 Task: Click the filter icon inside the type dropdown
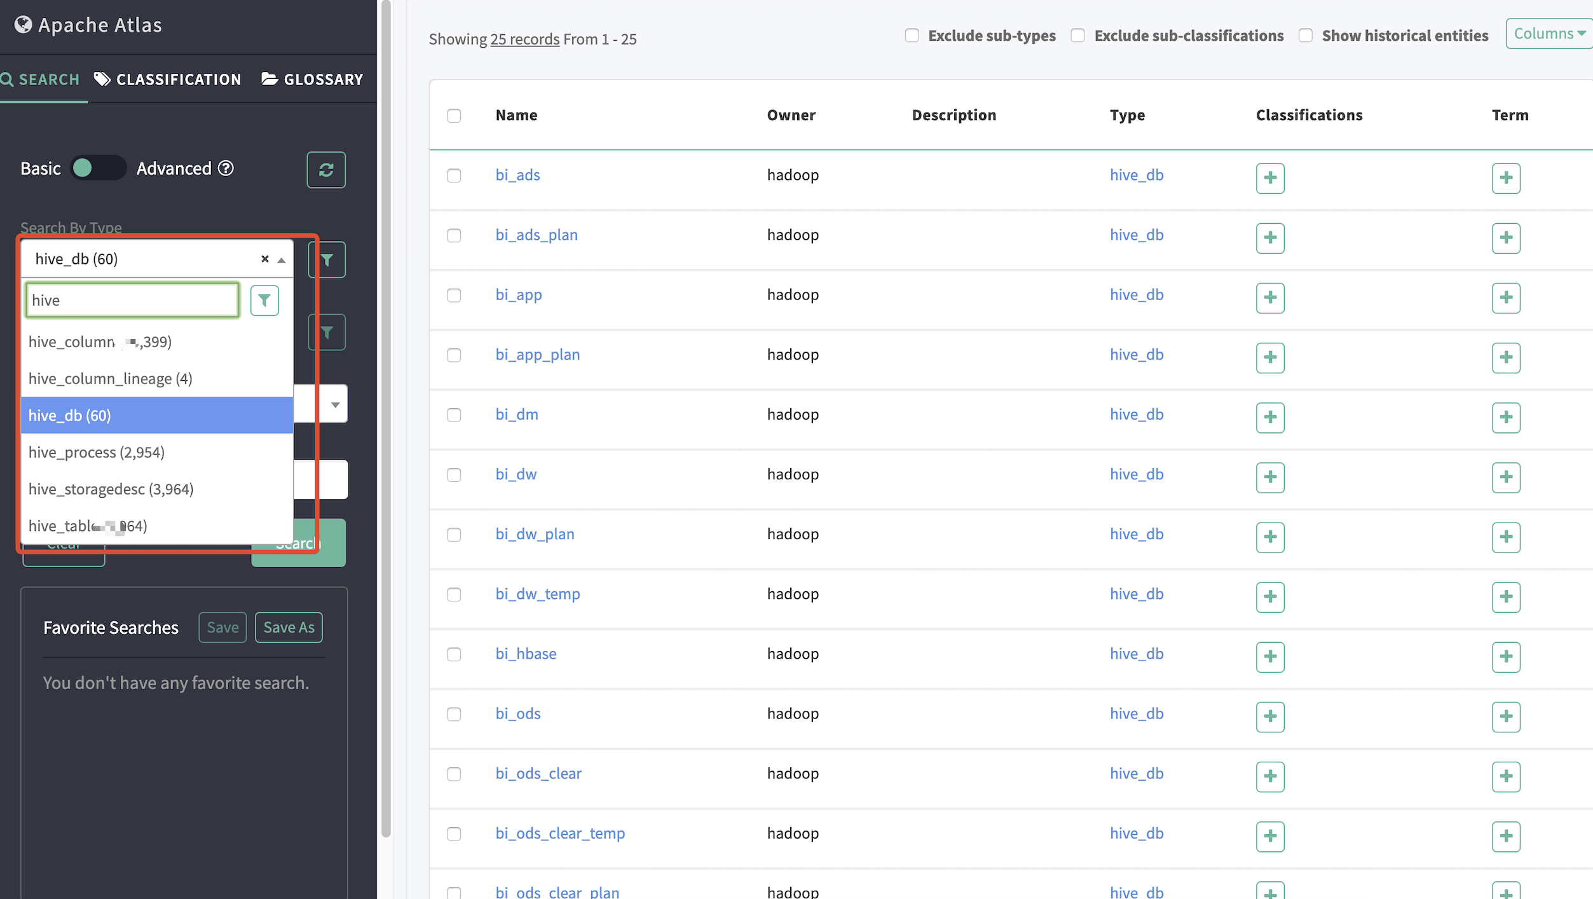point(264,300)
